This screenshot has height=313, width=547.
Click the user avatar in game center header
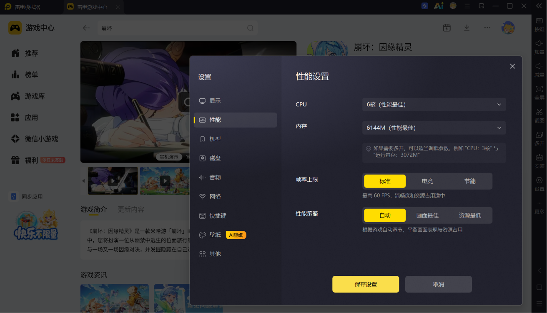[508, 28]
